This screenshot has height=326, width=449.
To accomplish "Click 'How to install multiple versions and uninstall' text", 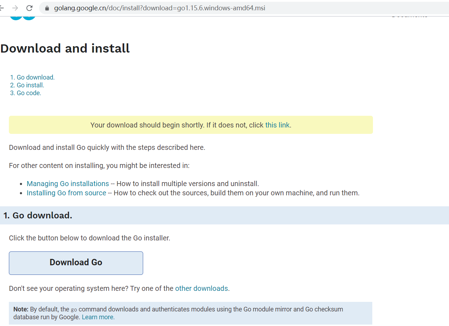I will pos(188,184).
